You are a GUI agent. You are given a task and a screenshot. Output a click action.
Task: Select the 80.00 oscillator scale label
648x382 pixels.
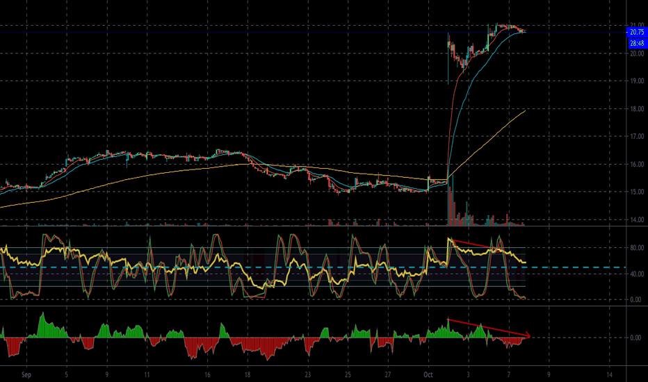[637, 248]
